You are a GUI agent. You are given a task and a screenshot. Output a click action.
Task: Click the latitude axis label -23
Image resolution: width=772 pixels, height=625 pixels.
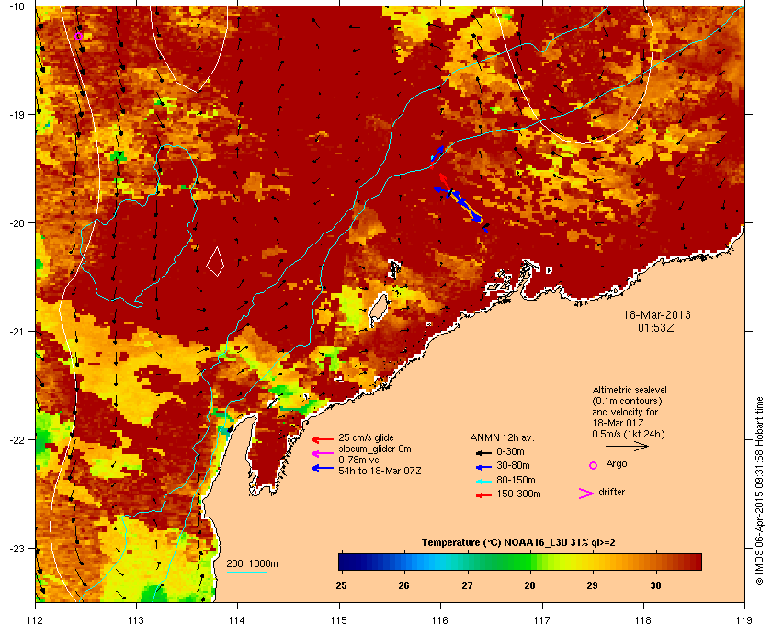coord(17,548)
